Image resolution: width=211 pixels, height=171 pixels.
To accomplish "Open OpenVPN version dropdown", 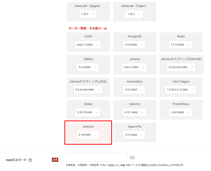I will [134, 135].
